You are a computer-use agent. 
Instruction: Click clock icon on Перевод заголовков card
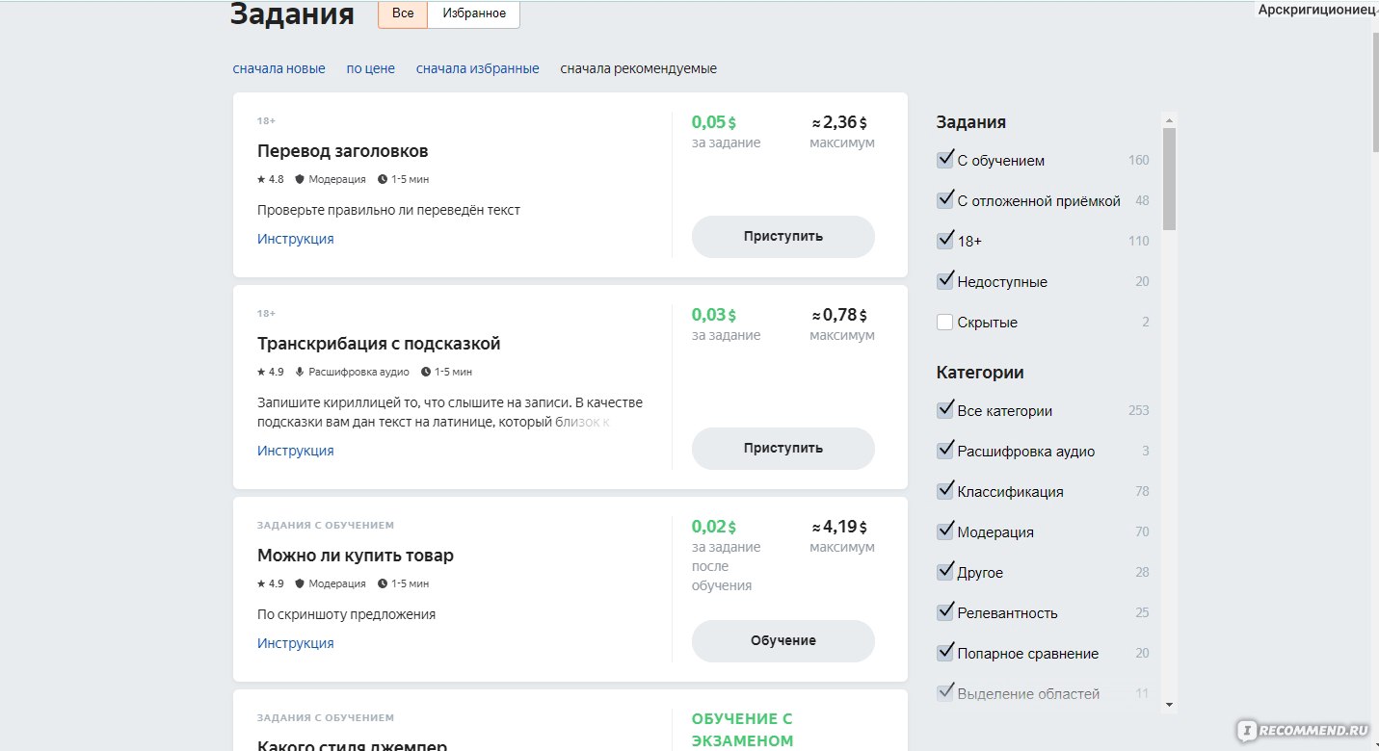383,179
